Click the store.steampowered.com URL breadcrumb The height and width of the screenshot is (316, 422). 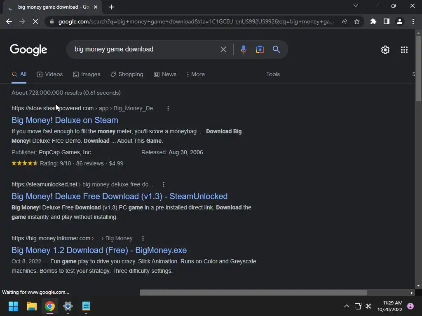tap(84, 108)
